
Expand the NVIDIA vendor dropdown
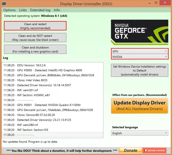coord(140,57)
